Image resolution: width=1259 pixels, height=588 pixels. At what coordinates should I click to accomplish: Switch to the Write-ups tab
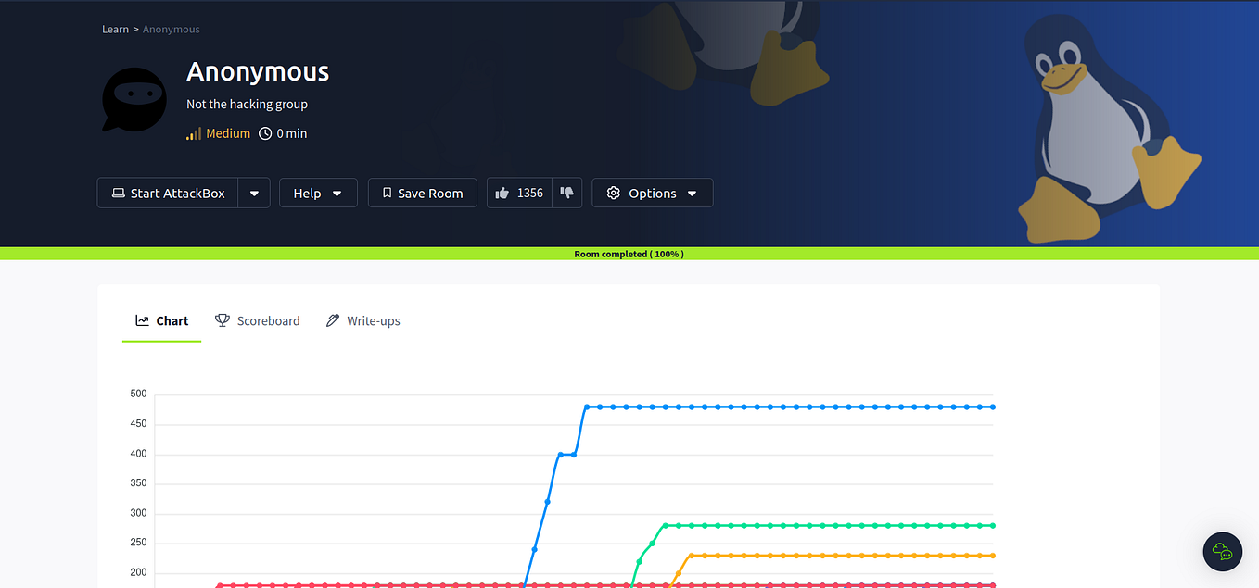(373, 319)
